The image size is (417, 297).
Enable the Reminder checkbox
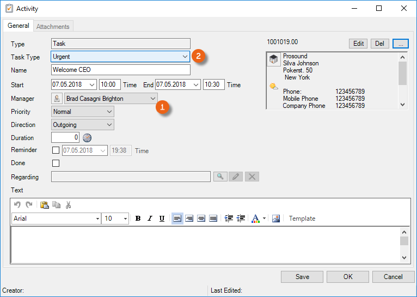point(56,151)
